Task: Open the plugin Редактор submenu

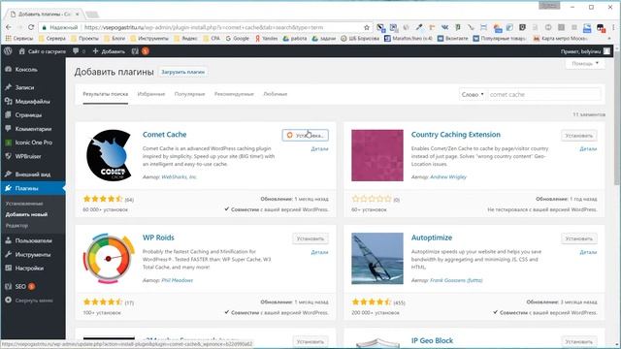Action: pos(16,226)
